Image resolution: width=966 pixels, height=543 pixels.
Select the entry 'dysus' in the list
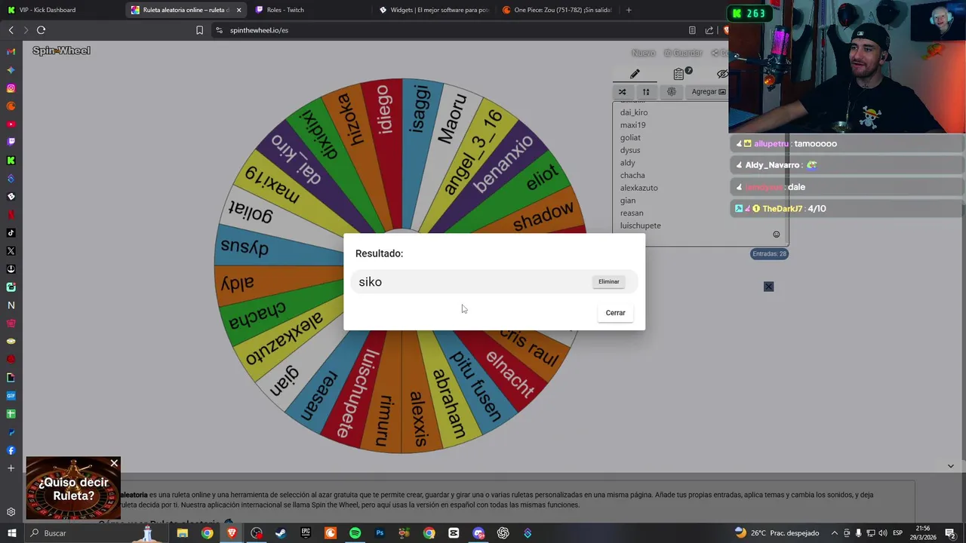[629, 150]
